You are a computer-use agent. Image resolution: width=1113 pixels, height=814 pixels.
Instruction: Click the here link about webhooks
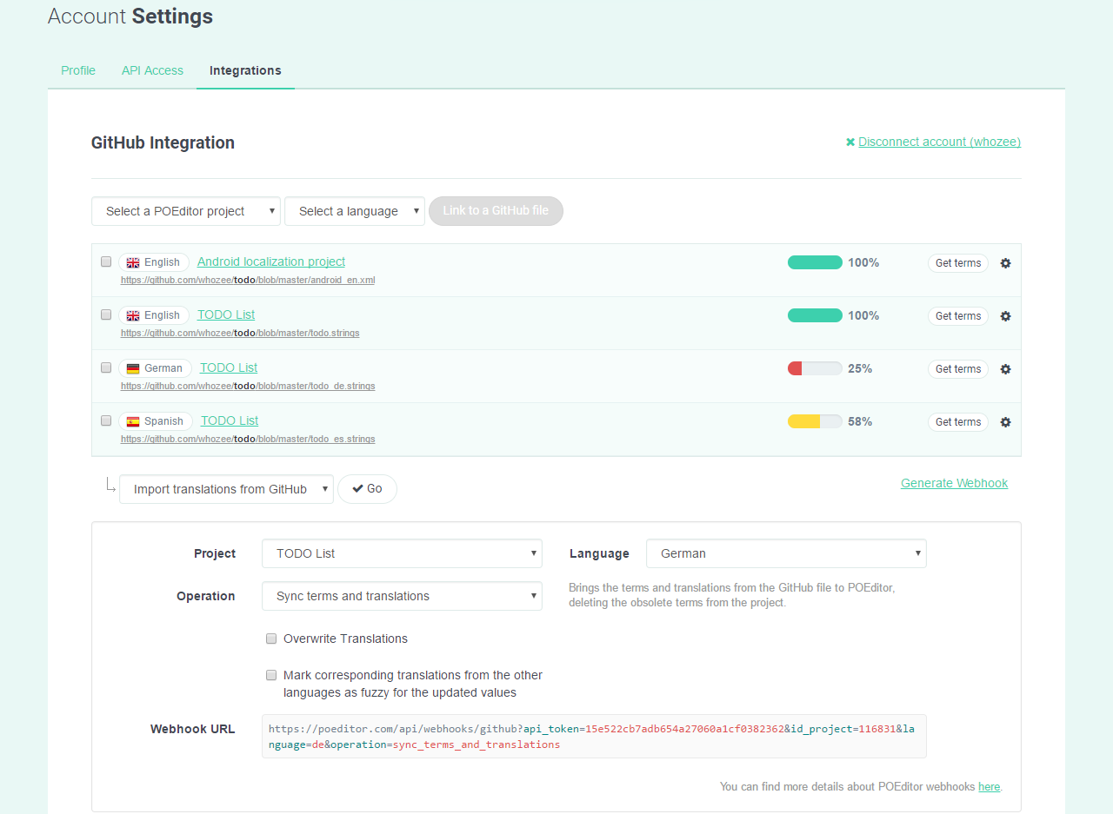tap(989, 787)
